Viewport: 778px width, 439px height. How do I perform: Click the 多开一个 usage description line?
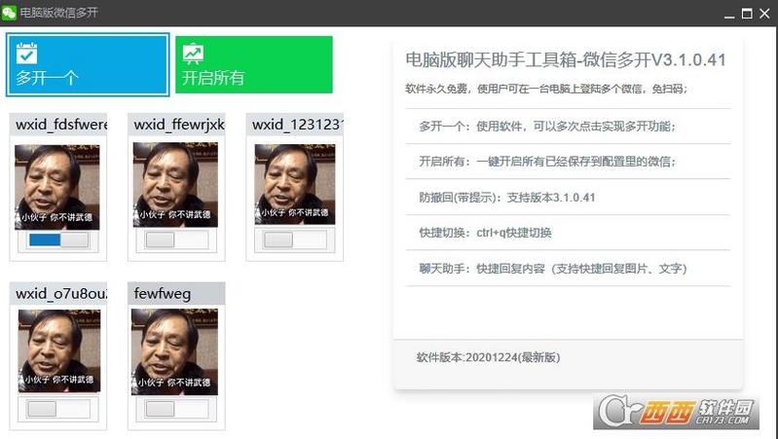point(547,127)
